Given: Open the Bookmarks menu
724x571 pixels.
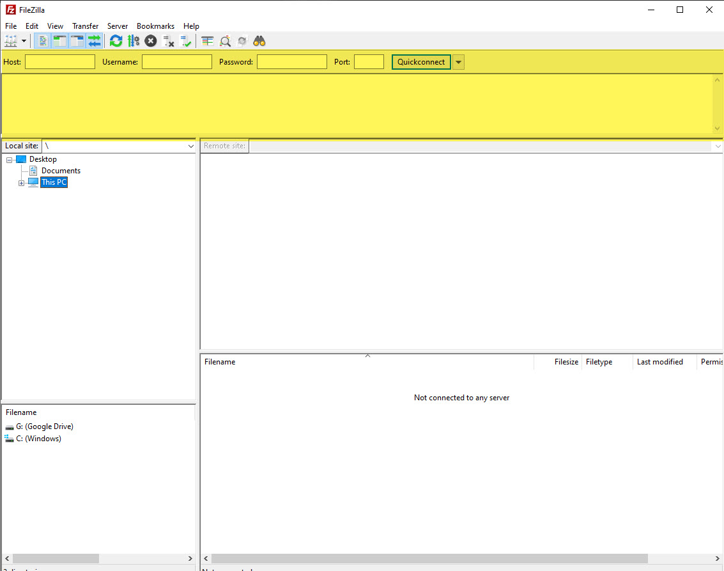Looking at the screenshot, I should pos(155,26).
